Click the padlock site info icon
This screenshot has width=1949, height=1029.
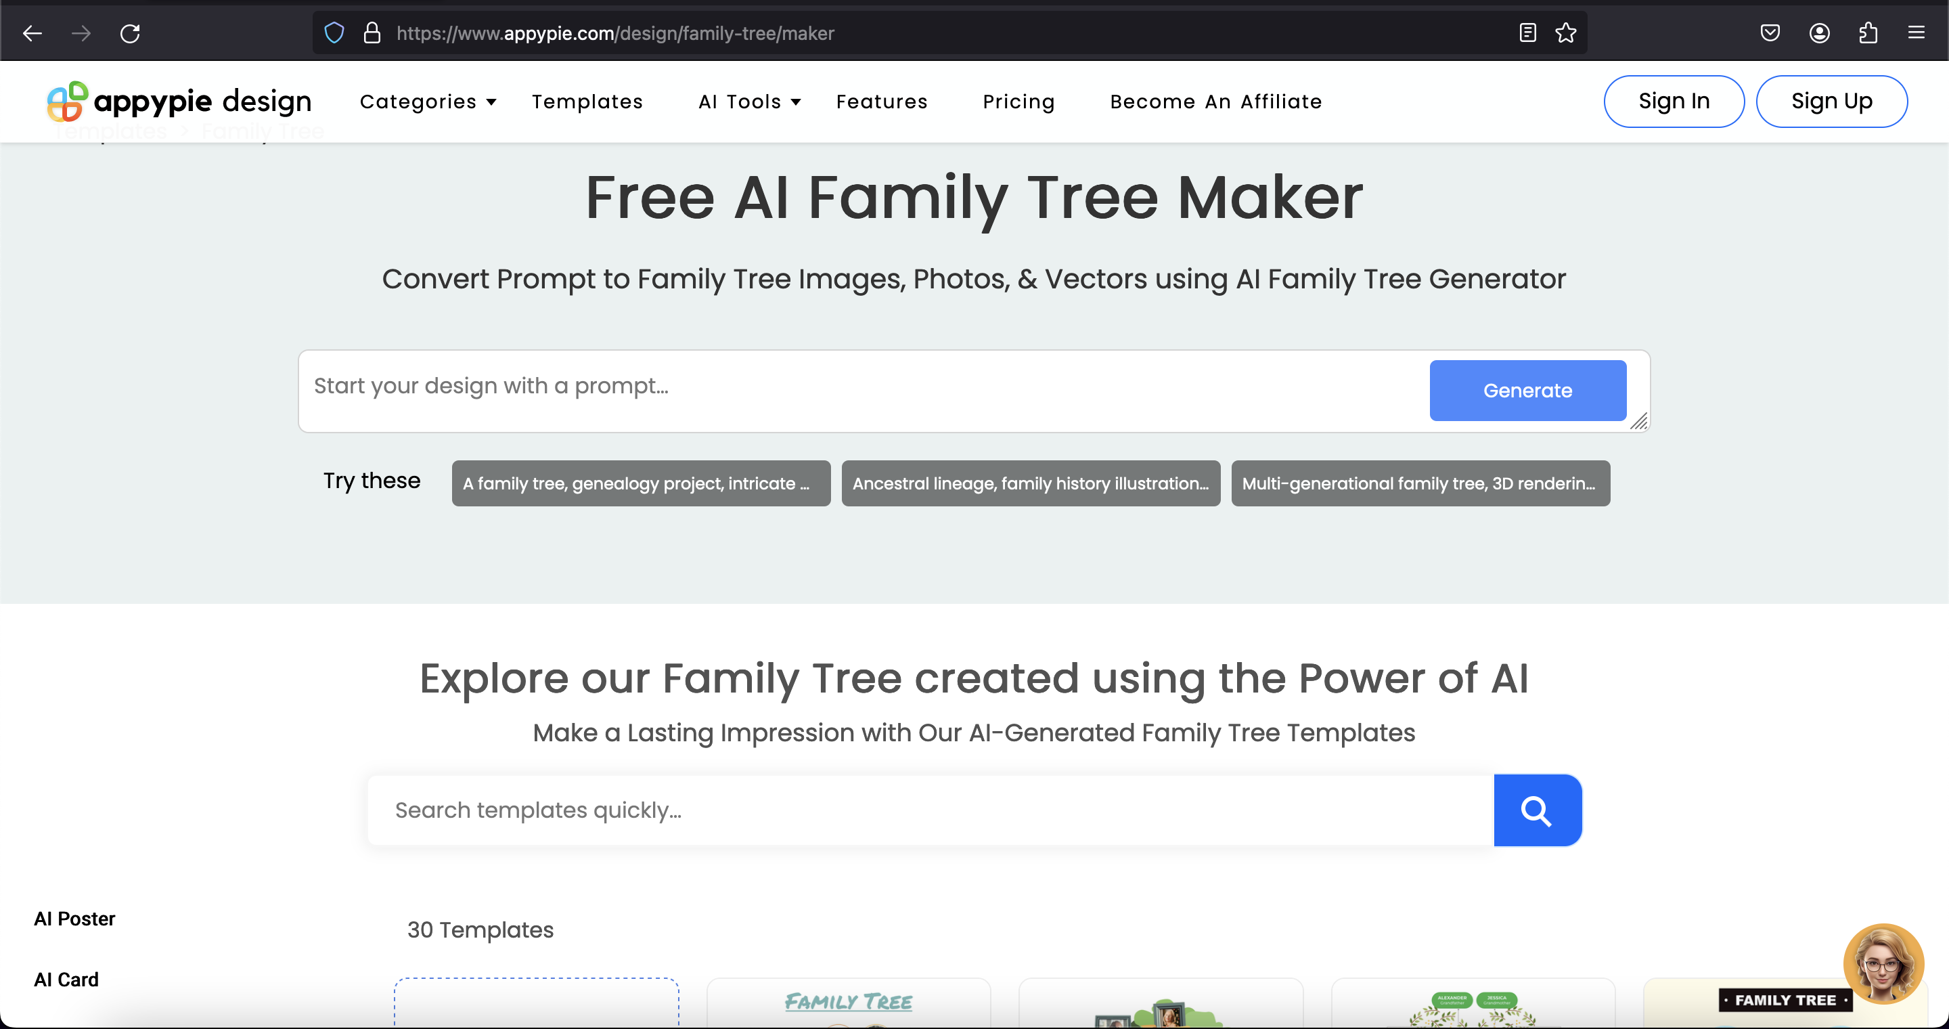click(x=372, y=32)
